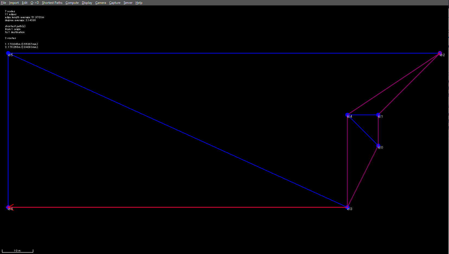Open the Compute menu
The image size is (449, 254).
pyautogui.click(x=72, y=3)
